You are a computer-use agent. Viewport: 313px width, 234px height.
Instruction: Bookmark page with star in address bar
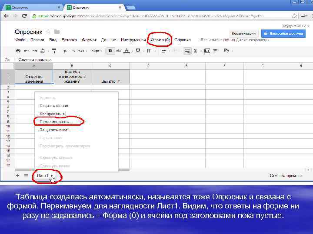[x=294, y=16]
